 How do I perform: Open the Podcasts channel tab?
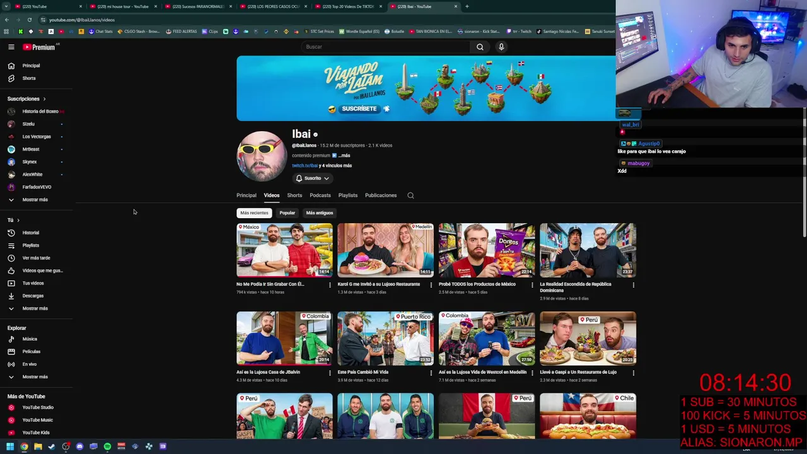point(320,195)
